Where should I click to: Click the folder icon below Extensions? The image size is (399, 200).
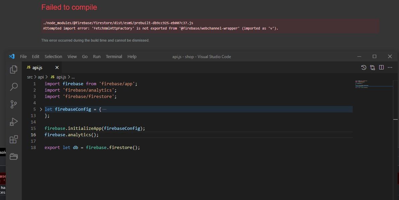14,156
